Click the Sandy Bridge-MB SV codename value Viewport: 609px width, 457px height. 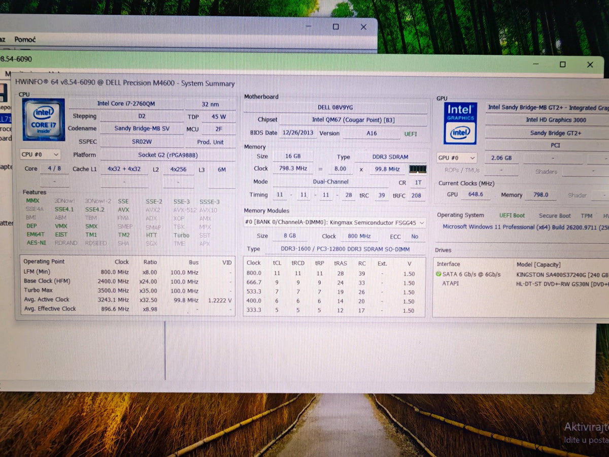(x=142, y=128)
